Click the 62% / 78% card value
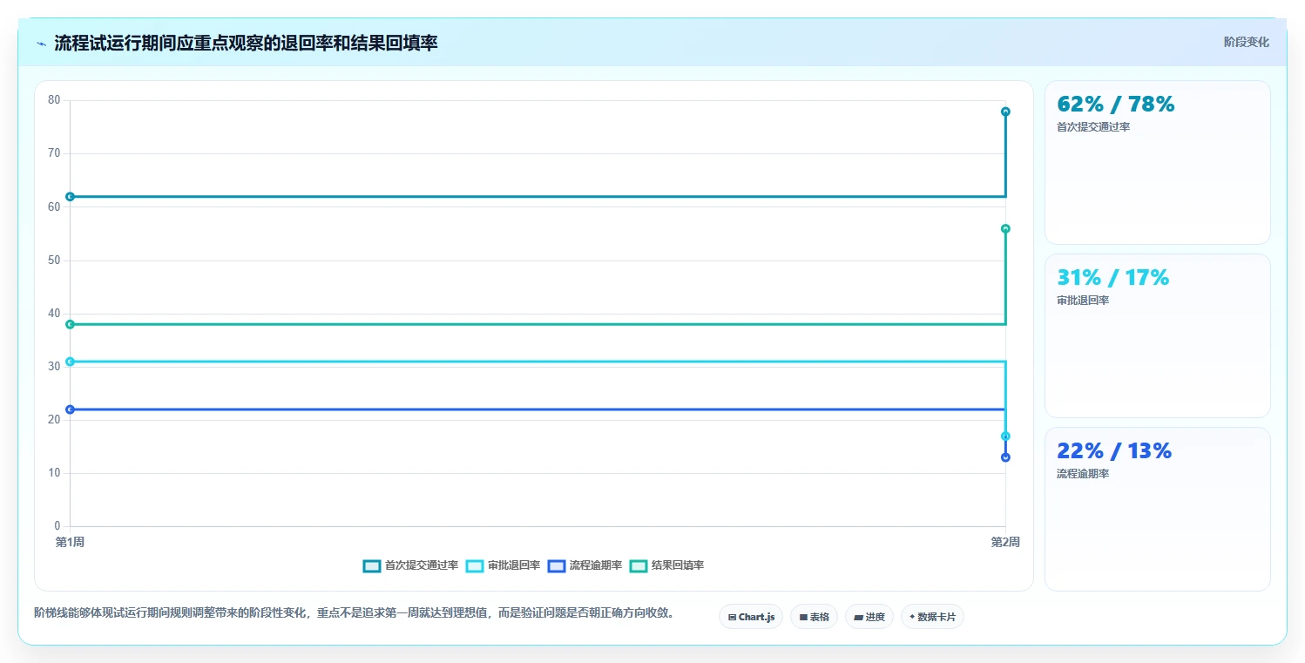This screenshot has width=1305, height=663. [1115, 104]
